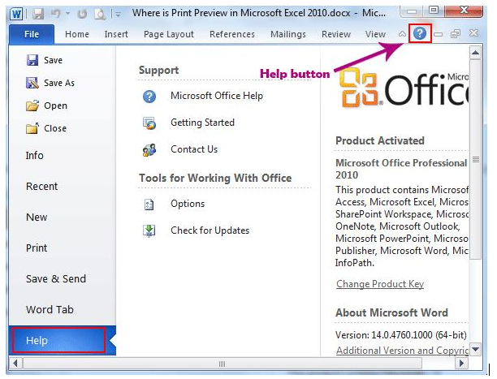Open Save & Send in the sidebar
Viewport: 497px width, 379px height.
pos(56,279)
